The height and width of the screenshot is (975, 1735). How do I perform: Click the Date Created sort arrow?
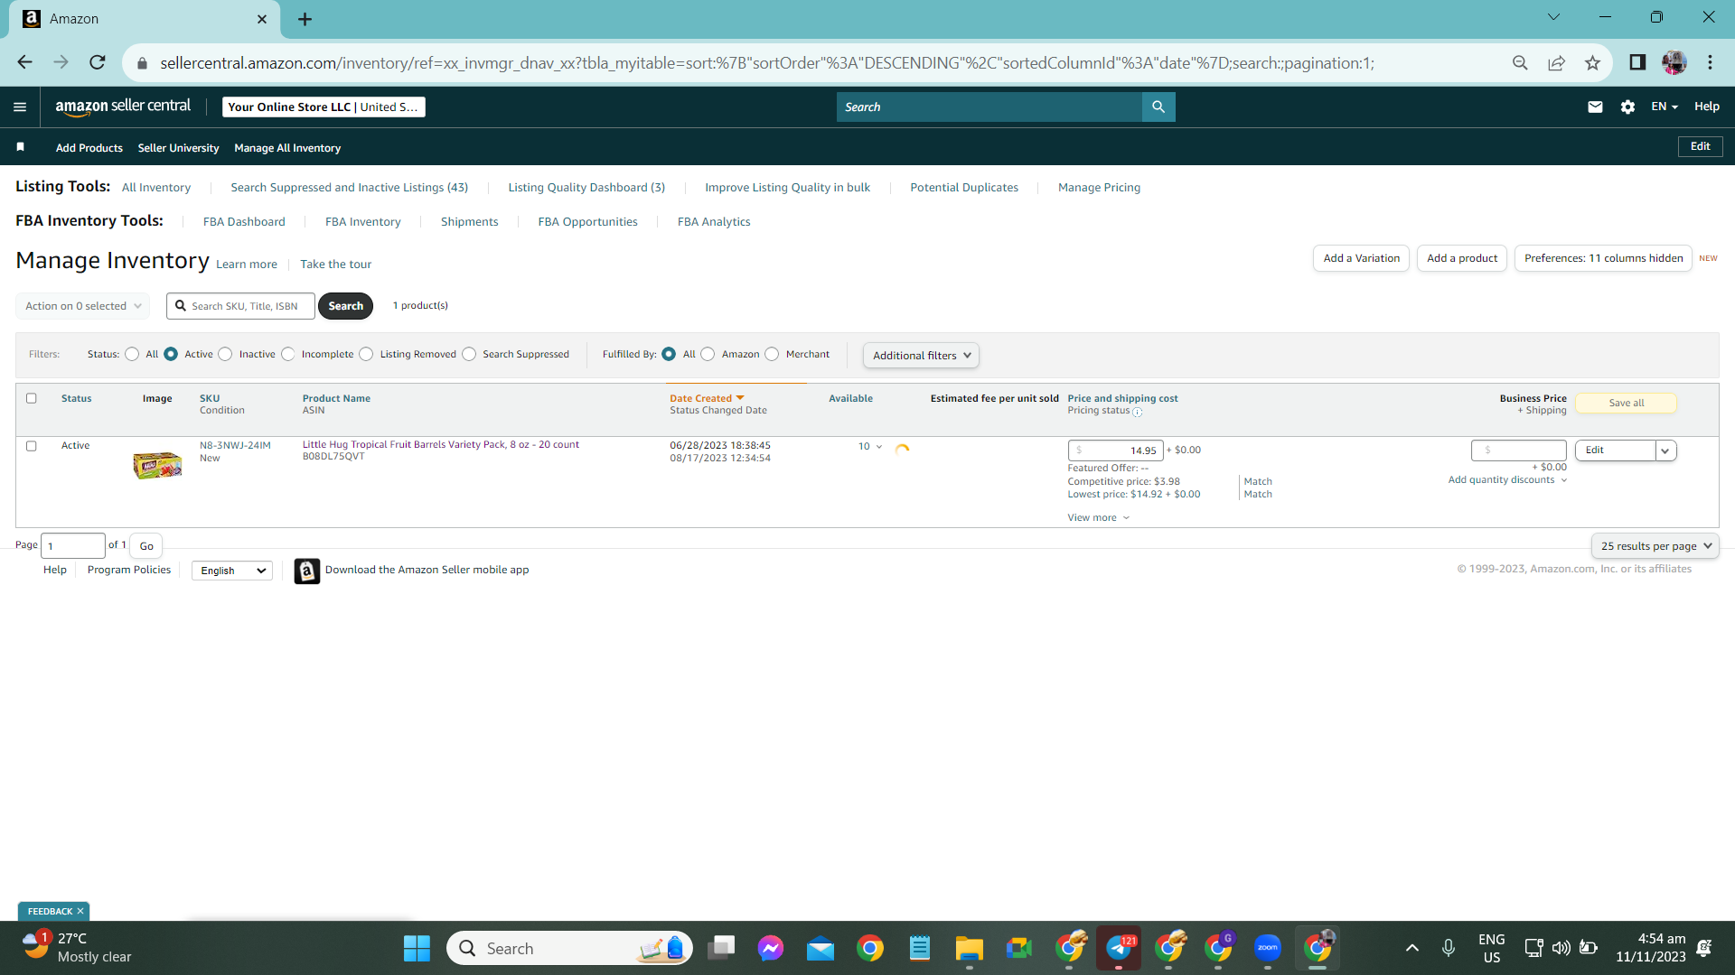pos(740,398)
